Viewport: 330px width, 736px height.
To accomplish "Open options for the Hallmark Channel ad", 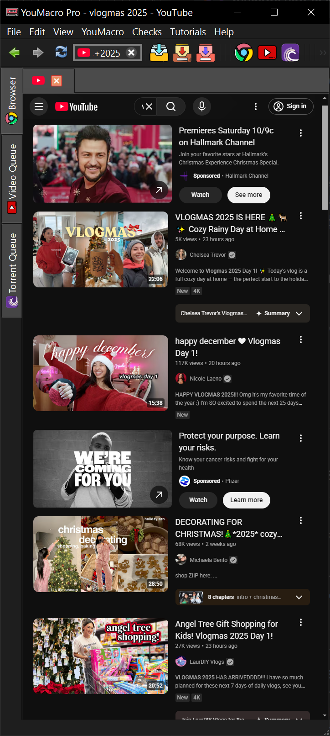I will click(301, 133).
